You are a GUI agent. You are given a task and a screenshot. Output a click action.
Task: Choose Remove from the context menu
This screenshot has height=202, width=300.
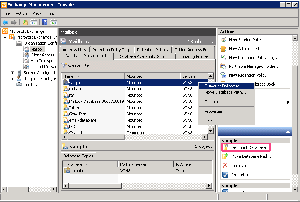click(x=226, y=102)
